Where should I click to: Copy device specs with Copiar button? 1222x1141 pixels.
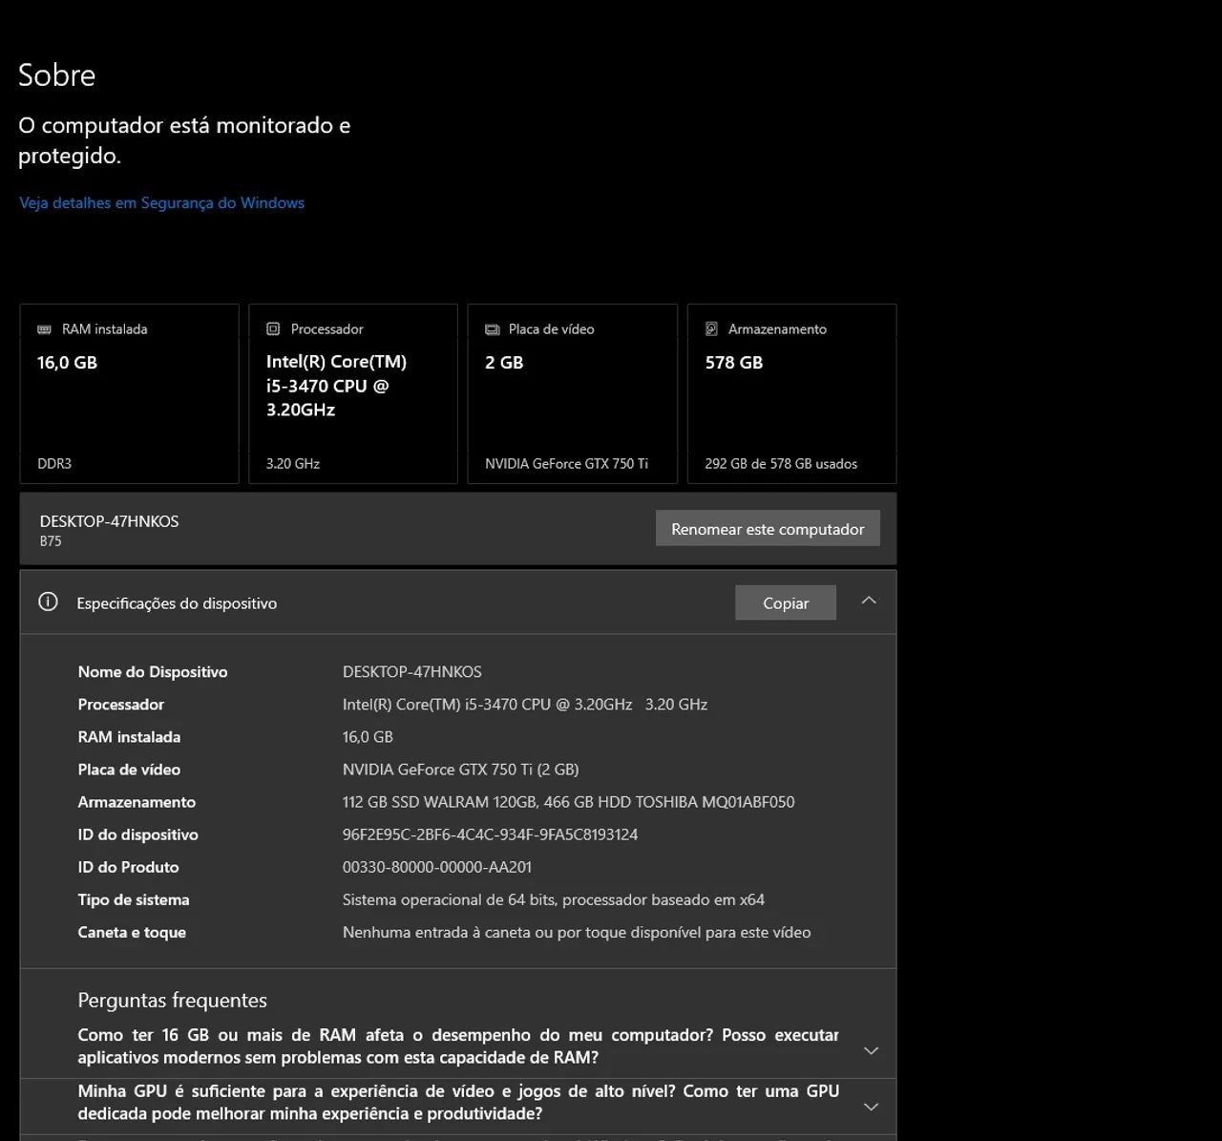coord(786,602)
